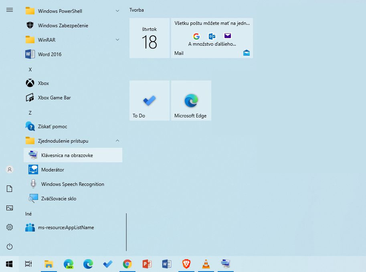Launch Microsoft Edge from the taskbar
366x272 pixels.
tap(88, 264)
